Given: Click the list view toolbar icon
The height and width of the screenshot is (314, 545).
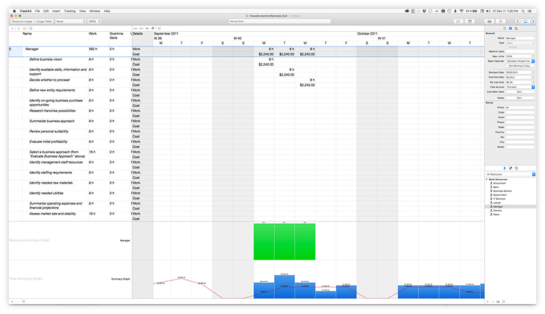Looking at the screenshot, I should click(x=458, y=22).
